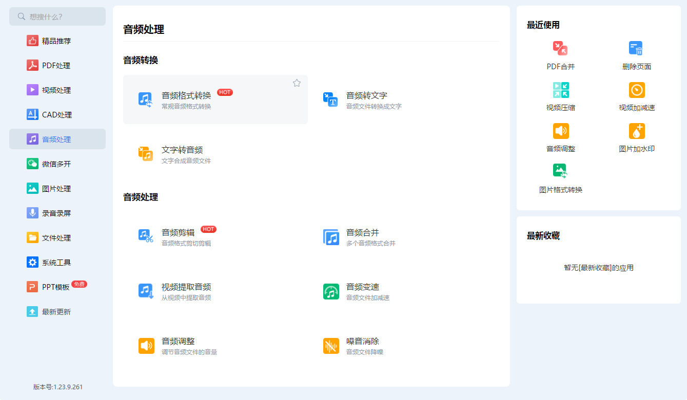The image size is (687, 400).
Task: Go to 录音录屏 category
Action: 57,213
